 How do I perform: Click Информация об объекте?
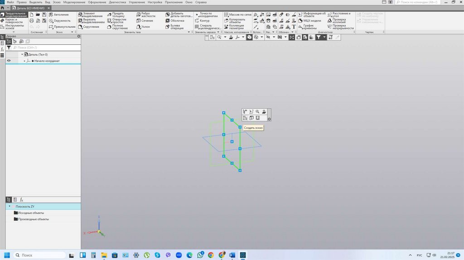pyautogui.click(x=312, y=14)
